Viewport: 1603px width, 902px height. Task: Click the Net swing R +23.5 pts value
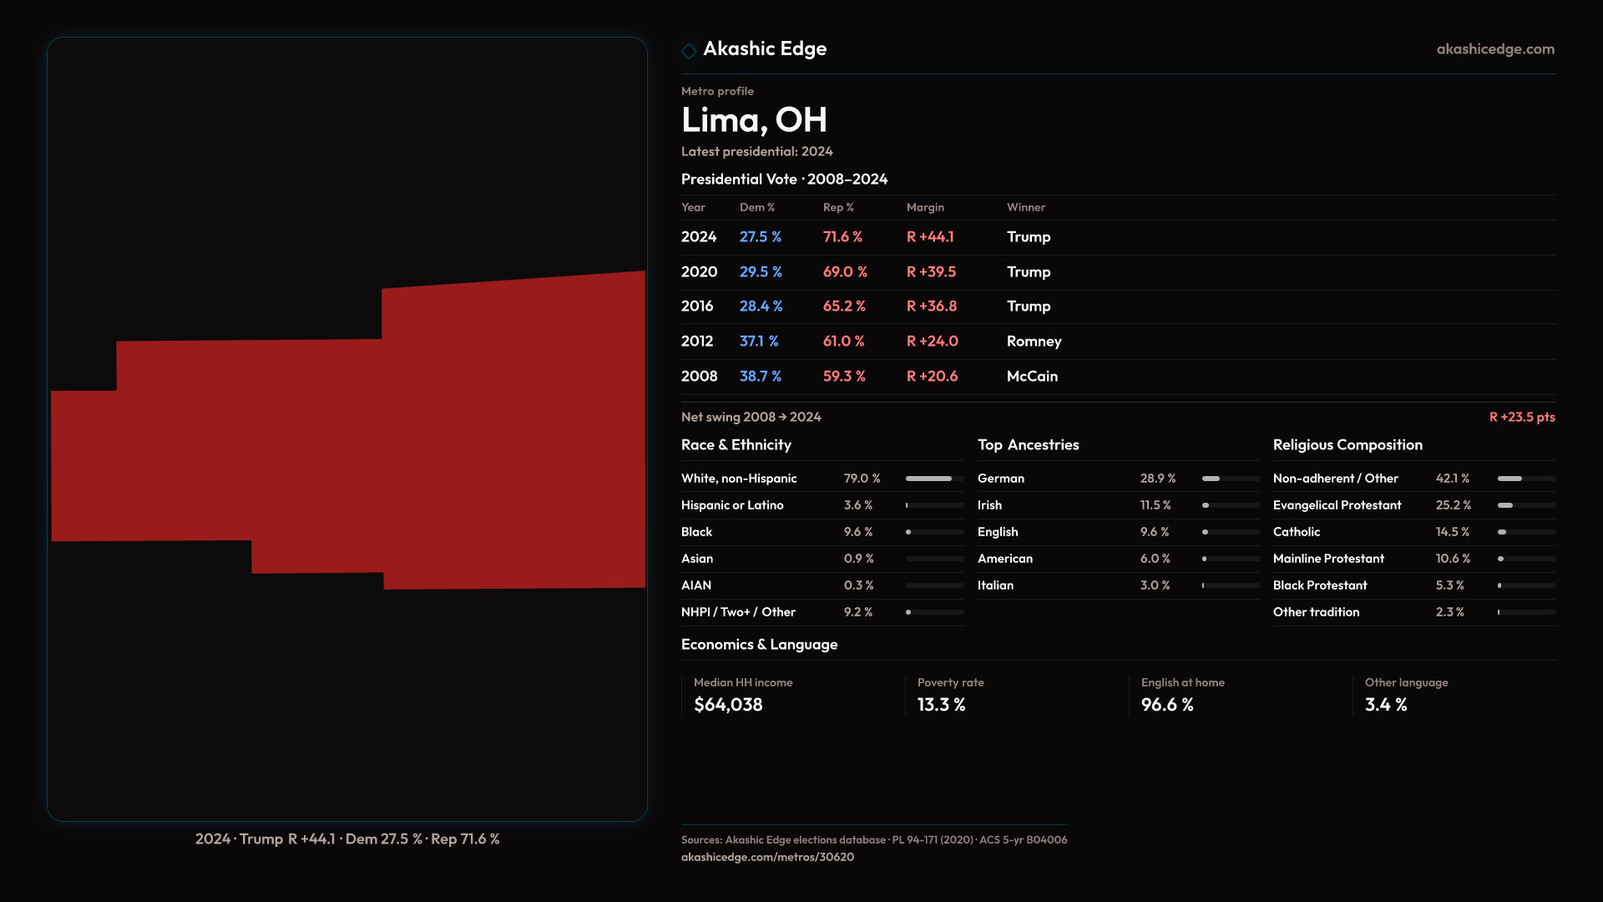[x=1521, y=417]
